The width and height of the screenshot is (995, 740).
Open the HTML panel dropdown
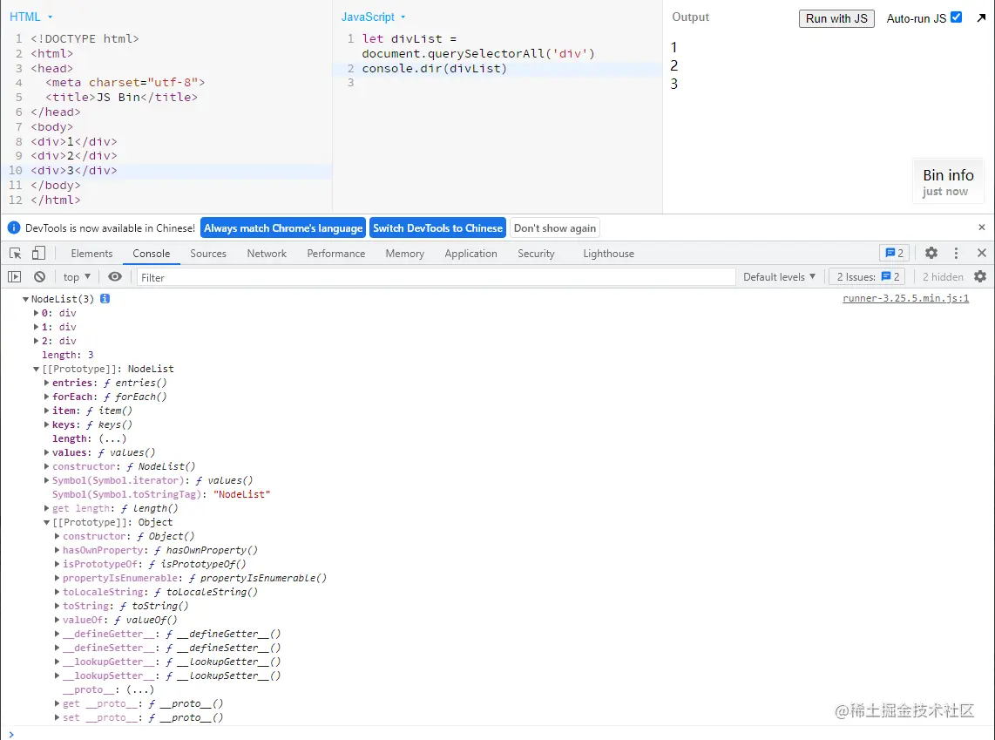(31, 17)
